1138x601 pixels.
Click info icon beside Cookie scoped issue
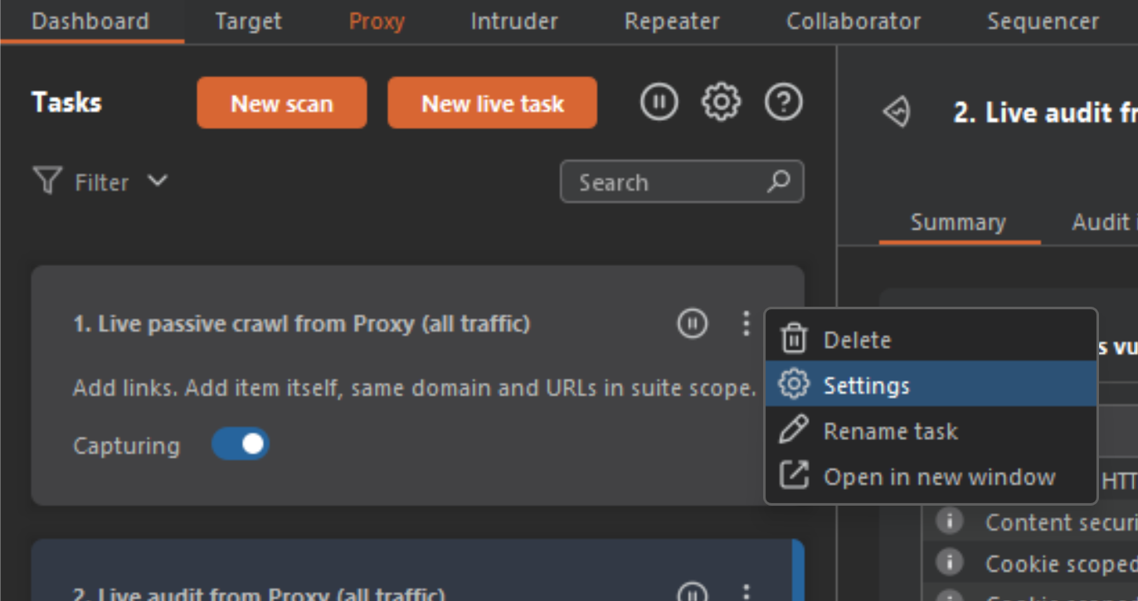click(x=949, y=563)
